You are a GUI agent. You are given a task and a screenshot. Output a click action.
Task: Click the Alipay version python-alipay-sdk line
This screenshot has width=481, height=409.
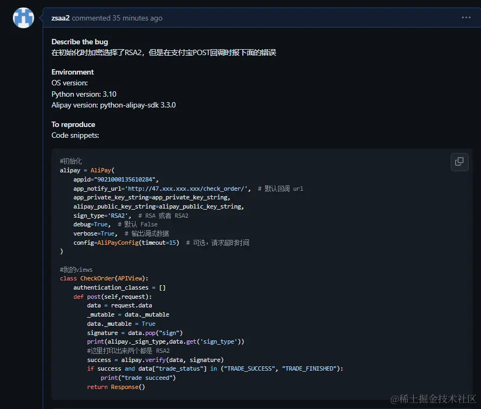[113, 105]
